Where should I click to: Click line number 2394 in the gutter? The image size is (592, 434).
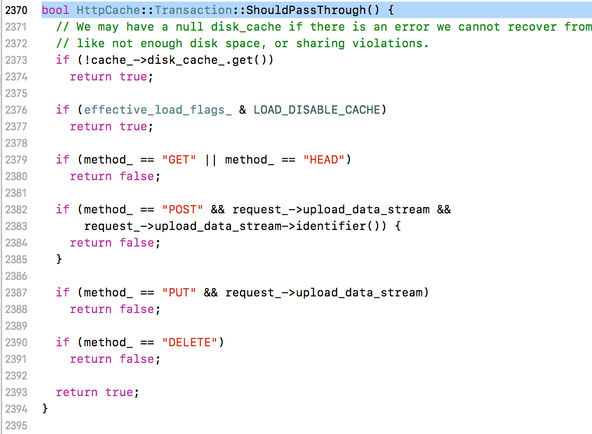[x=16, y=409]
